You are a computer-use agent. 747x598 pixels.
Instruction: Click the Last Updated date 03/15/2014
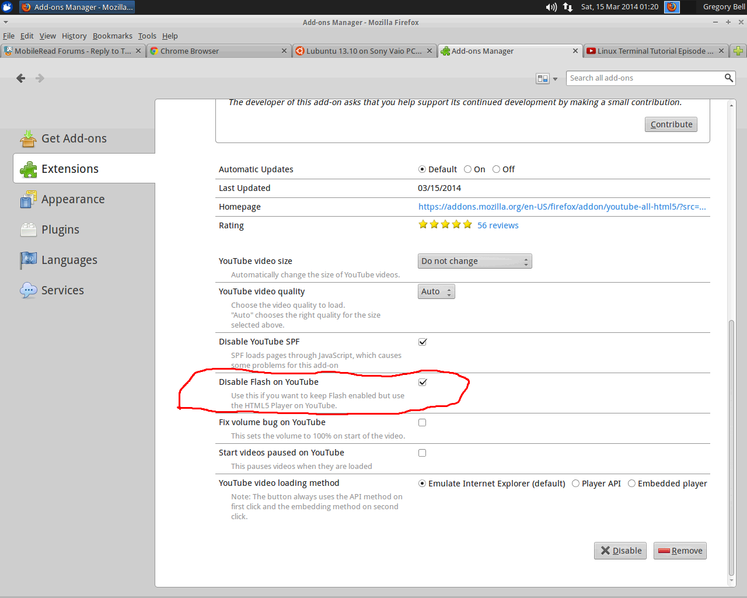tap(439, 188)
